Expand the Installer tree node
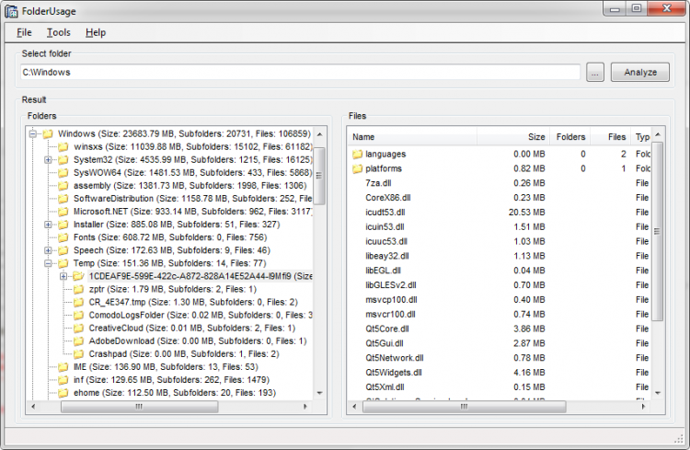The image size is (690, 450). (x=48, y=225)
